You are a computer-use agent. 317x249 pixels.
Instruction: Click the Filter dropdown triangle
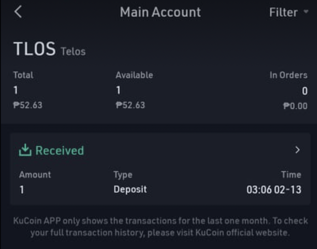pyautogui.click(x=306, y=12)
